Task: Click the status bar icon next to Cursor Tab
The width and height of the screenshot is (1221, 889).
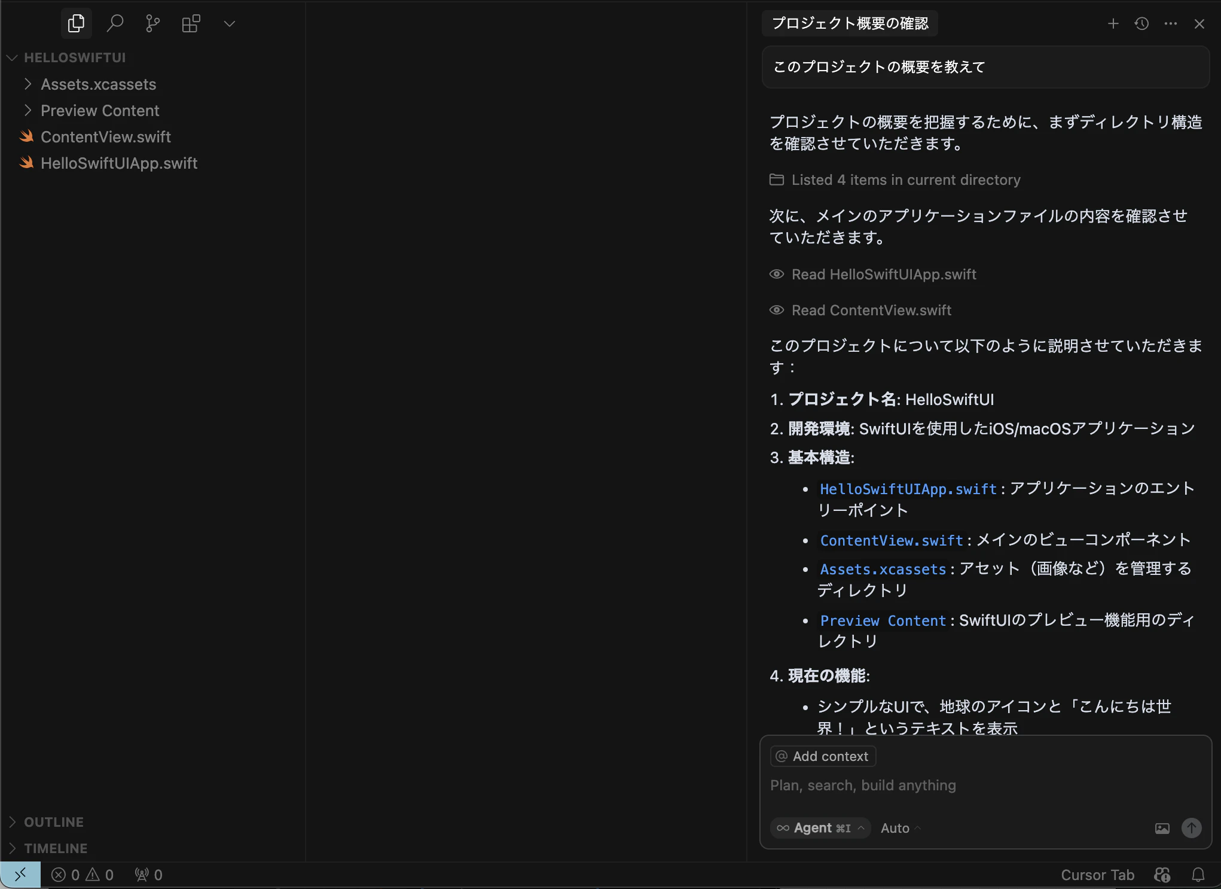Action: 1162,875
